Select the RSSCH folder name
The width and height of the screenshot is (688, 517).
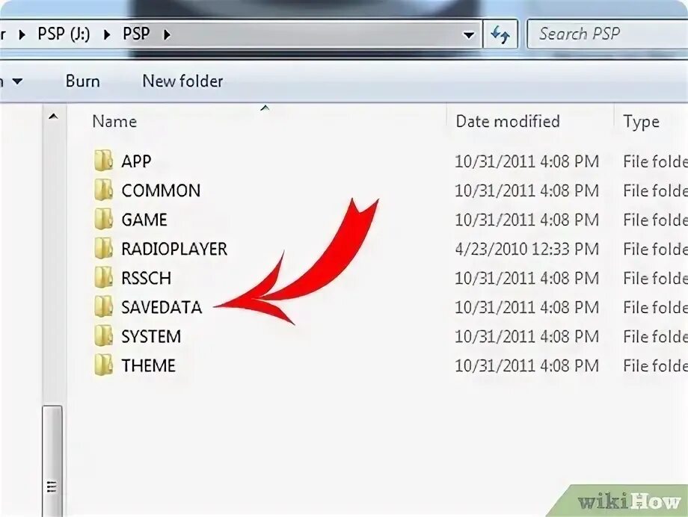click(x=146, y=278)
